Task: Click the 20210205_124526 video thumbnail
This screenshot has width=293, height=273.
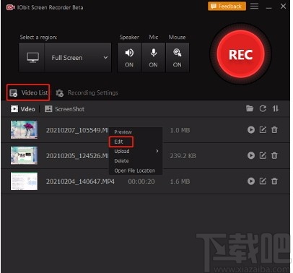Action: (24, 155)
